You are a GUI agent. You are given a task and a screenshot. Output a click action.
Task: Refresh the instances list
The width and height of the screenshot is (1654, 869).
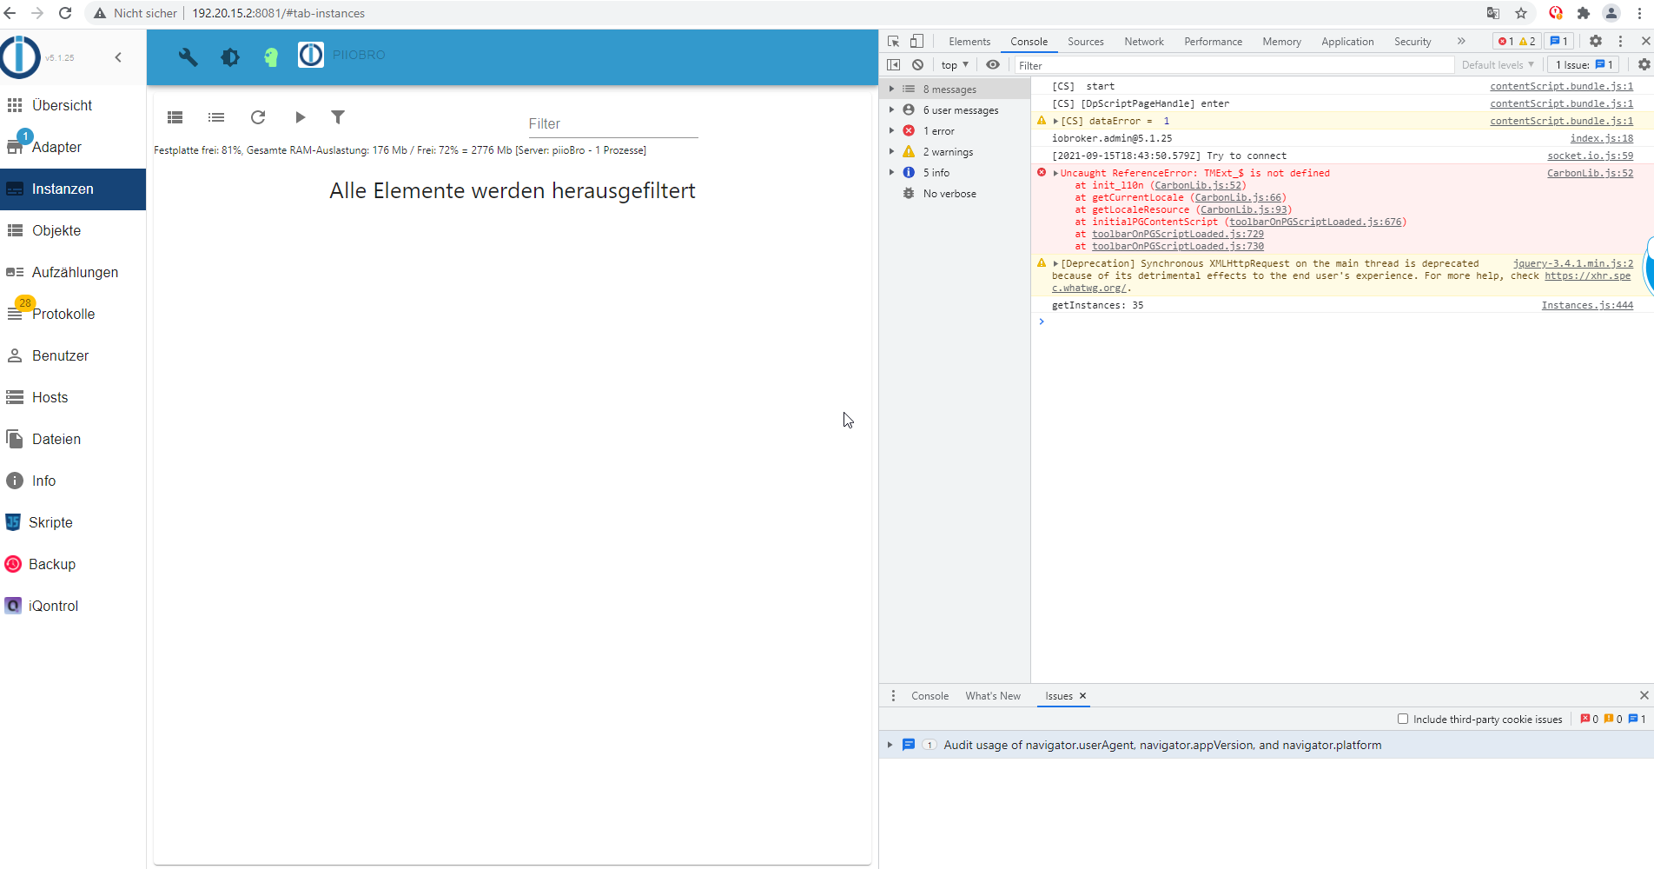tap(258, 117)
